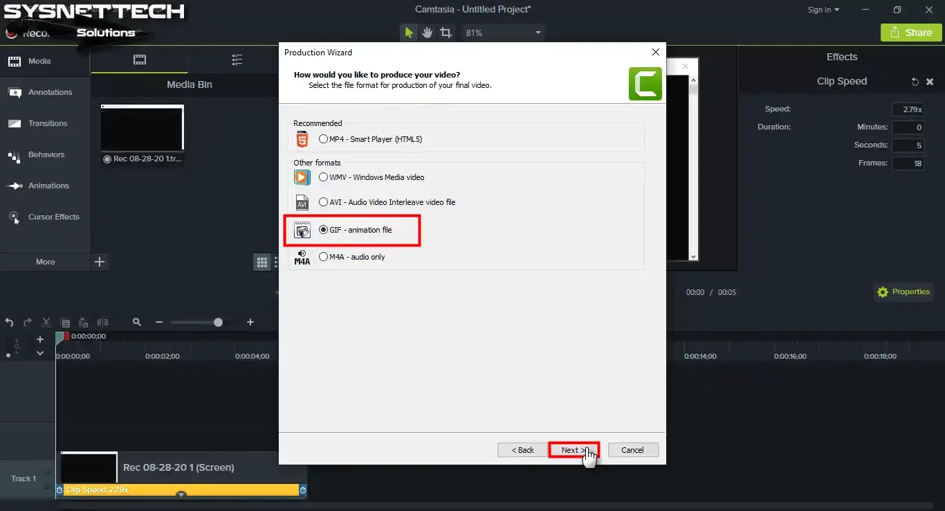This screenshot has height=511, width=945.
Task: Click the AVI format icon
Action: [x=302, y=202]
